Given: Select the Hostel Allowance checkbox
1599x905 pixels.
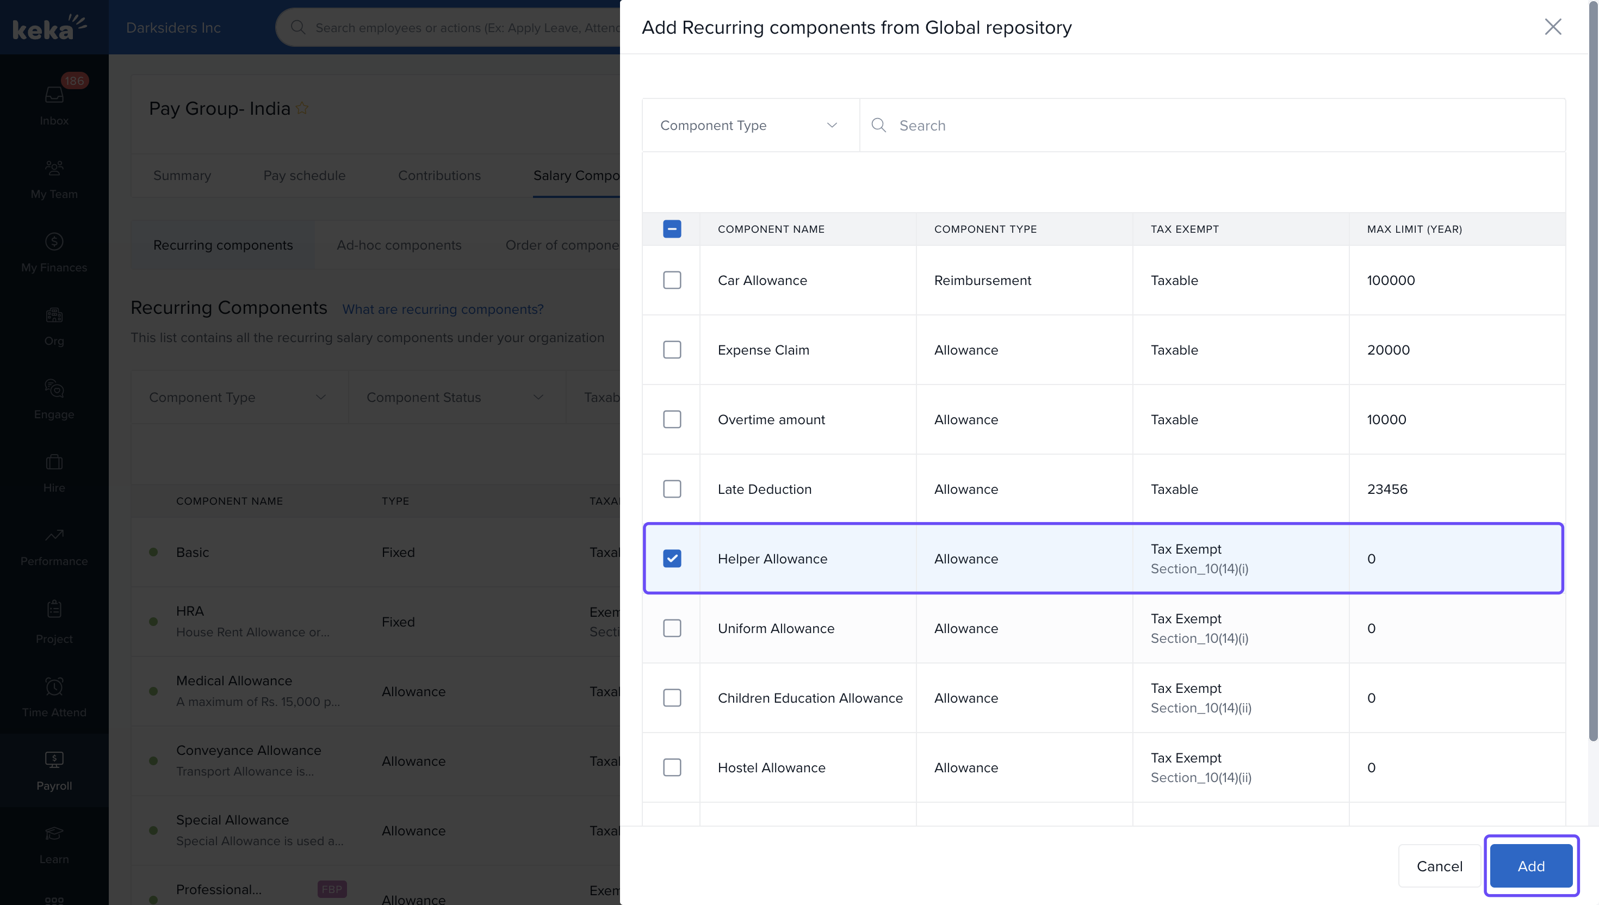Looking at the screenshot, I should pos(672,767).
